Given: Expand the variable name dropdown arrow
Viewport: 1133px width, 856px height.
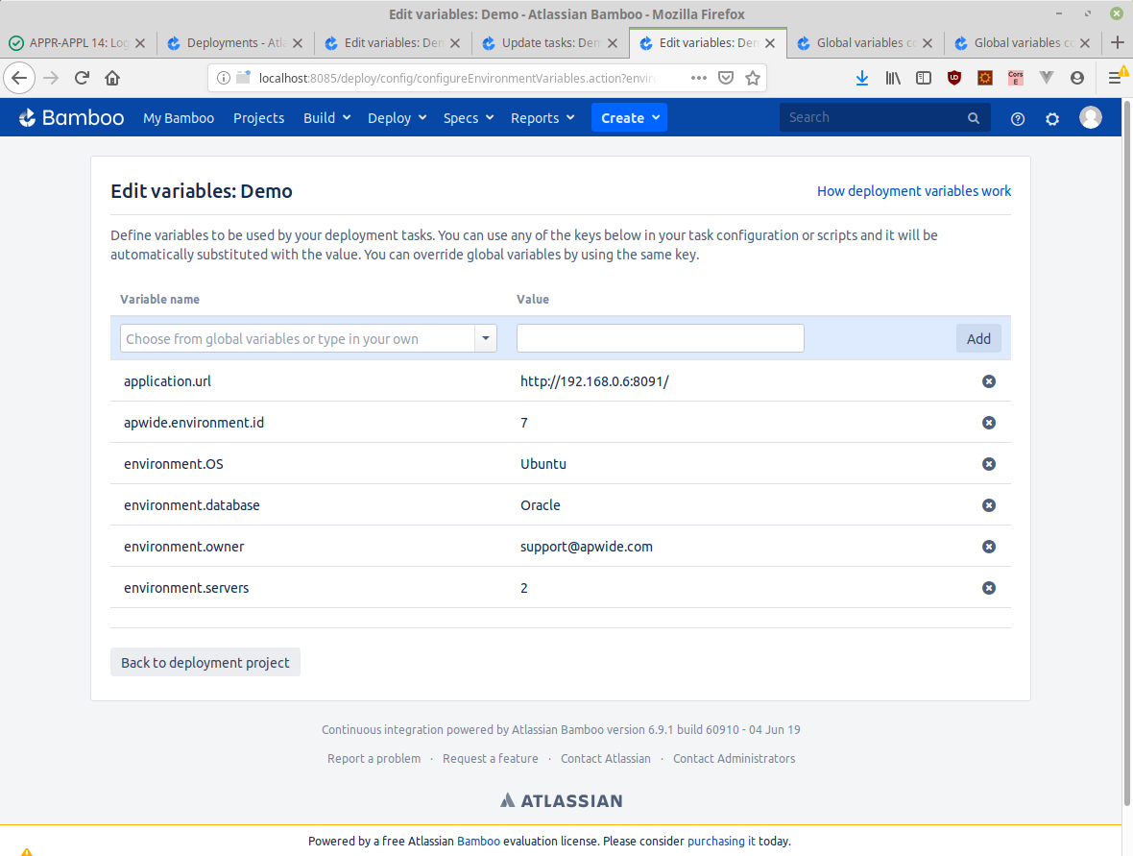Looking at the screenshot, I should [486, 338].
